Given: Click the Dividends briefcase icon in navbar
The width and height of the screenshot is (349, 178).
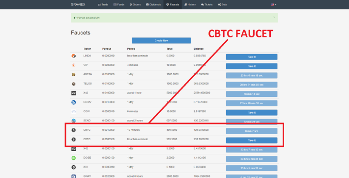Looking at the screenshot, I should point(147,4).
